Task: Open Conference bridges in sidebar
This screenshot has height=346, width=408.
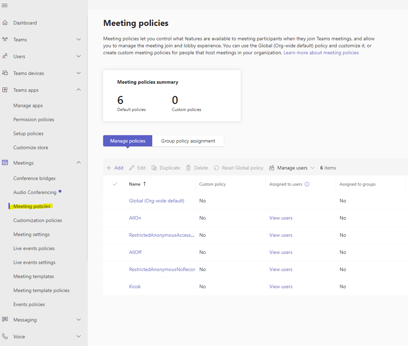Action: [x=34, y=179]
